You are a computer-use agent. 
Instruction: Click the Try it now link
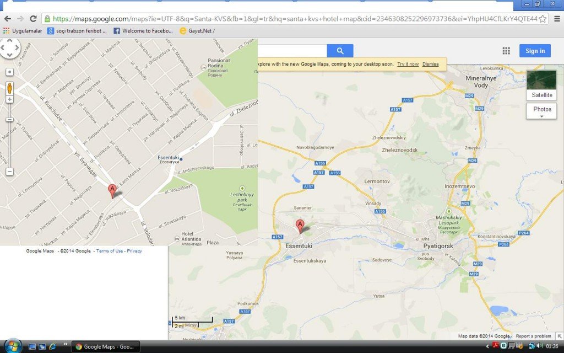point(408,64)
